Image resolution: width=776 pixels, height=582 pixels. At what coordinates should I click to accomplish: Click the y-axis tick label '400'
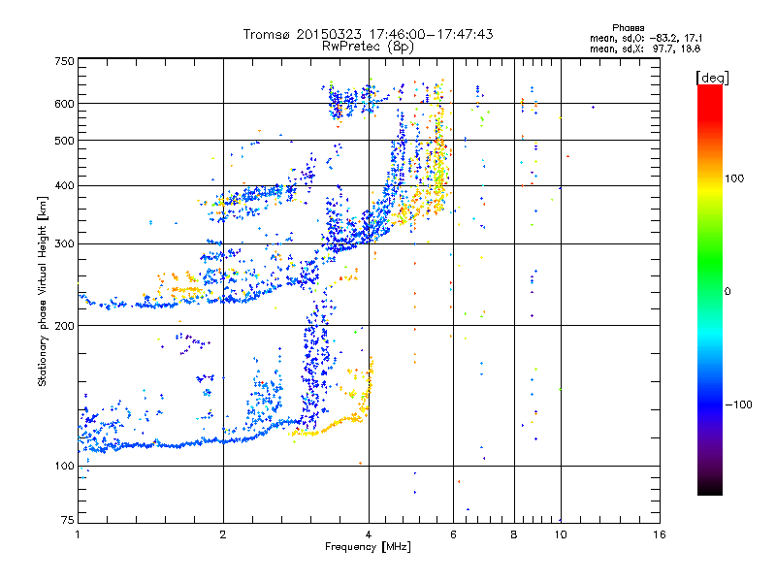tap(64, 185)
